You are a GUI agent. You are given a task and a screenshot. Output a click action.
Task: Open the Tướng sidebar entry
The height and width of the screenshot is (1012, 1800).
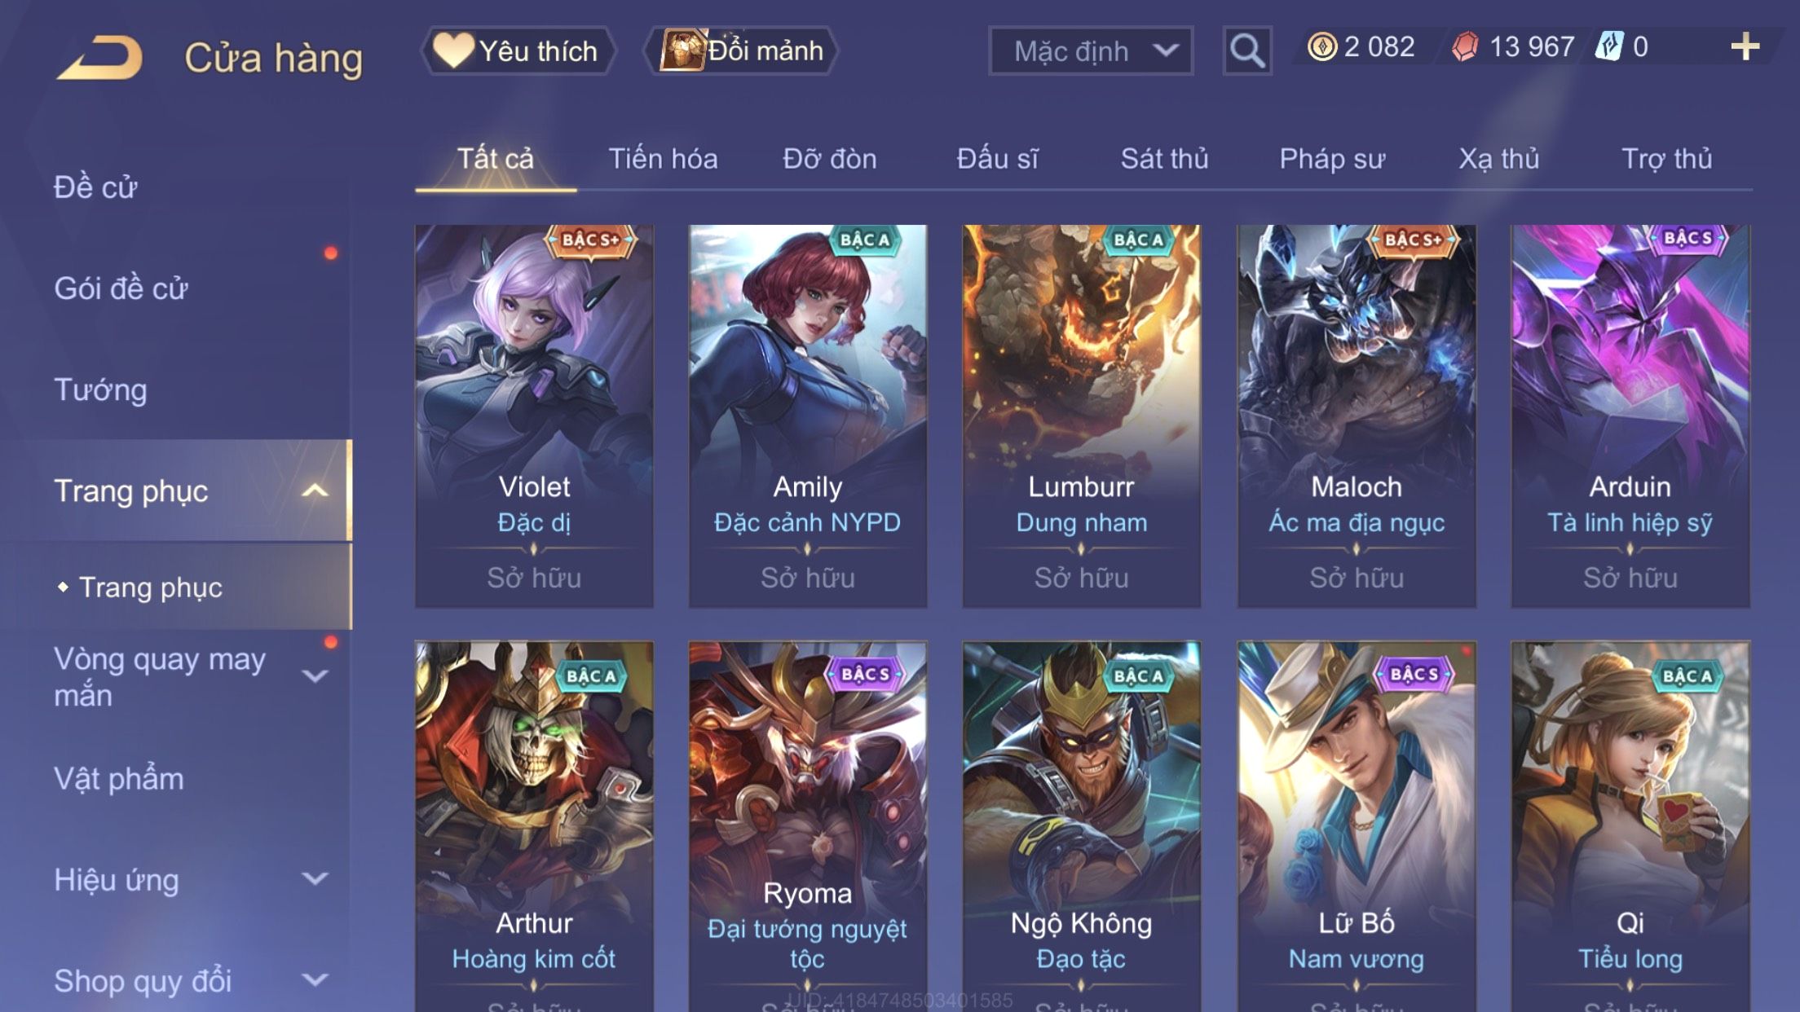tap(100, 389)
